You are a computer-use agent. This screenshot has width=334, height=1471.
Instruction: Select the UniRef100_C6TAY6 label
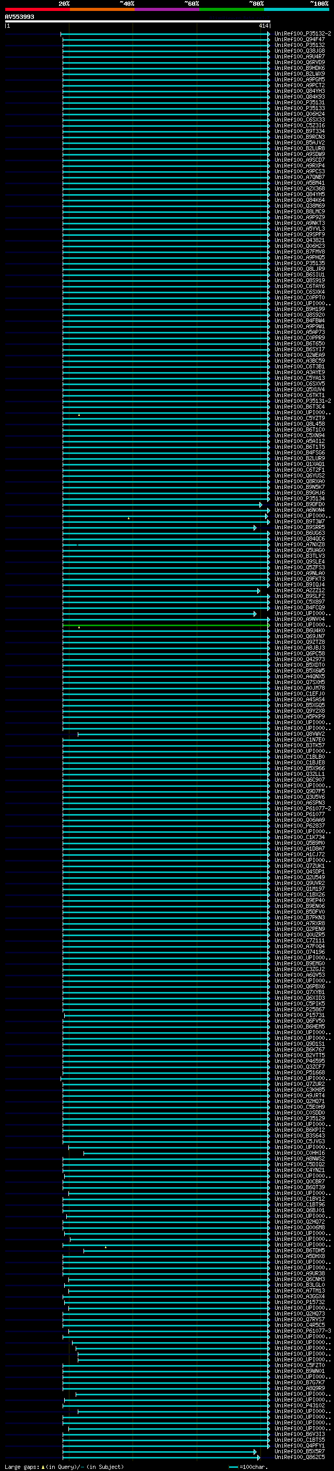coord(300,286)
